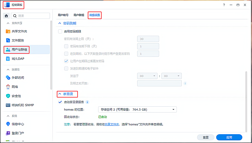This screenshot has width=252, height=143.
Task: Open 共享文件夹 from the sidebar
Action: click(19, 32)
